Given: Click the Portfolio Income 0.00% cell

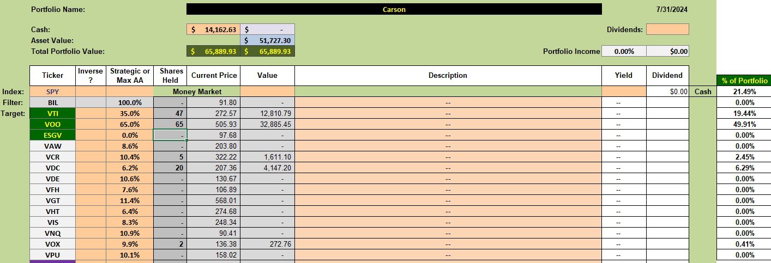Looking at the screenshot, I should pyautogui.click(x=624, y=51).
